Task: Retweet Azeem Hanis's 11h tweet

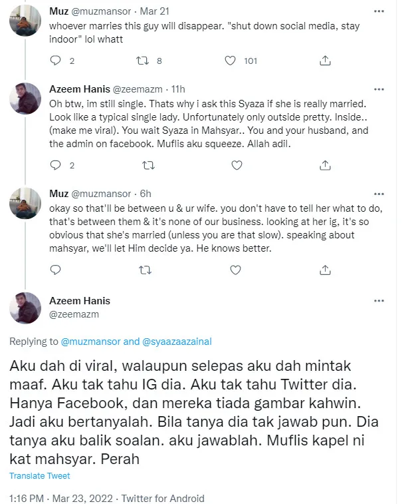Action: coord(144,164)
